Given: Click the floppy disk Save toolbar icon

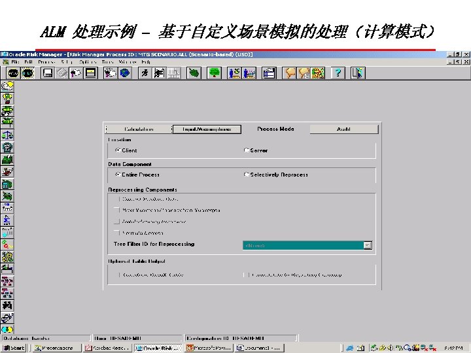Looking at the screenshot, I should coord(48,73).
